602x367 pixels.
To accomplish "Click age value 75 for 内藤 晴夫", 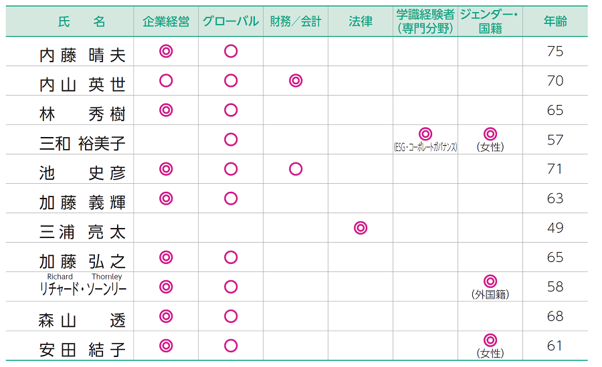I will pyautogui.click(x=555, y=51).
